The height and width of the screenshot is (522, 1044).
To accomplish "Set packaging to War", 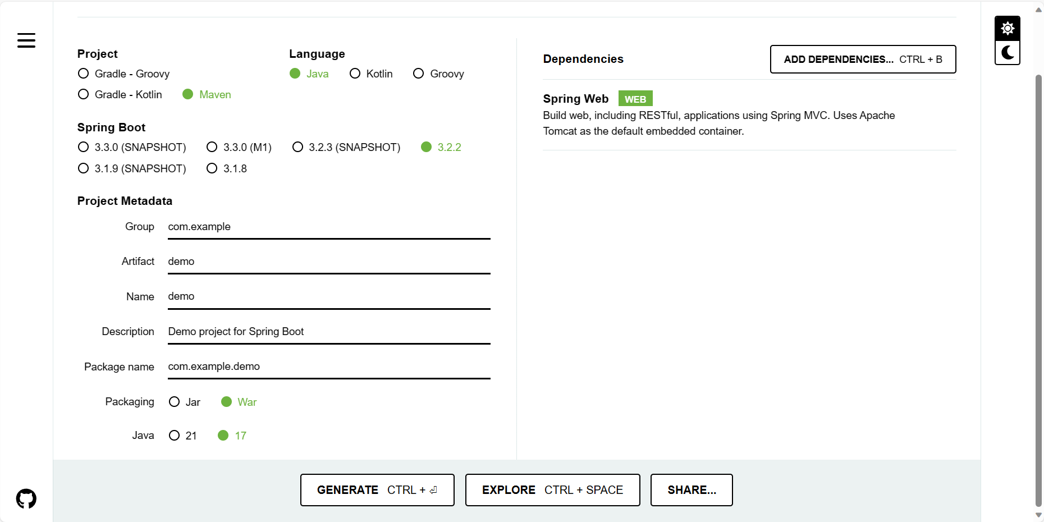I will click(239, 402).
